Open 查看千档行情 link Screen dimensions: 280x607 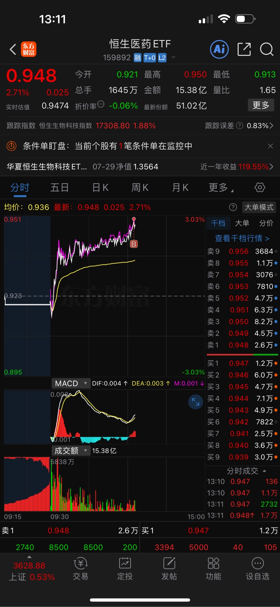(x=242, y=238)
